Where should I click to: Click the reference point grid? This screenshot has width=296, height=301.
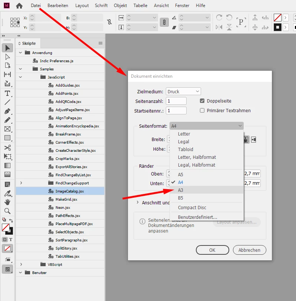15,22
